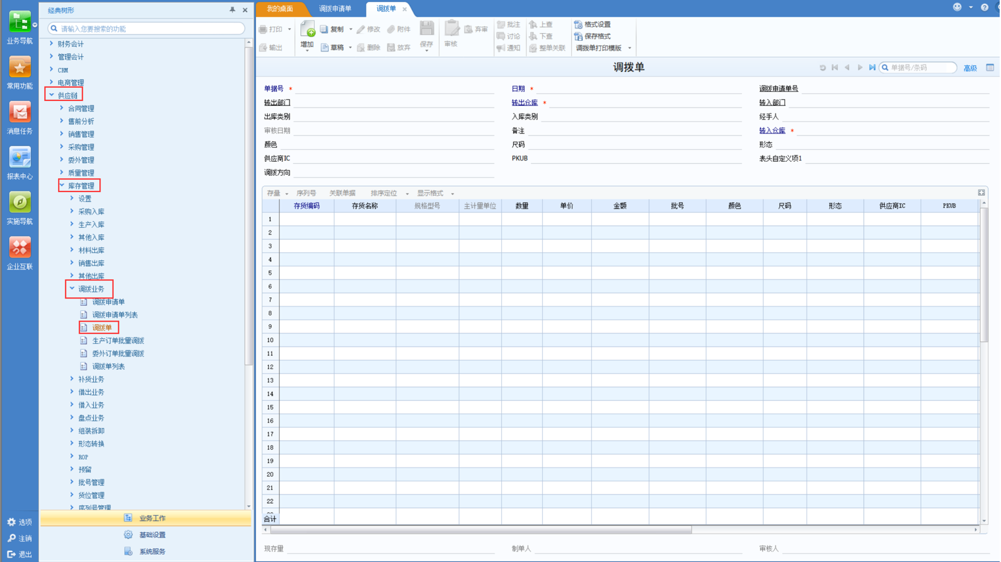Screen dimensions: 1001x562
Task: Click the 存货编码 column header
Action: tap(307, 206)
